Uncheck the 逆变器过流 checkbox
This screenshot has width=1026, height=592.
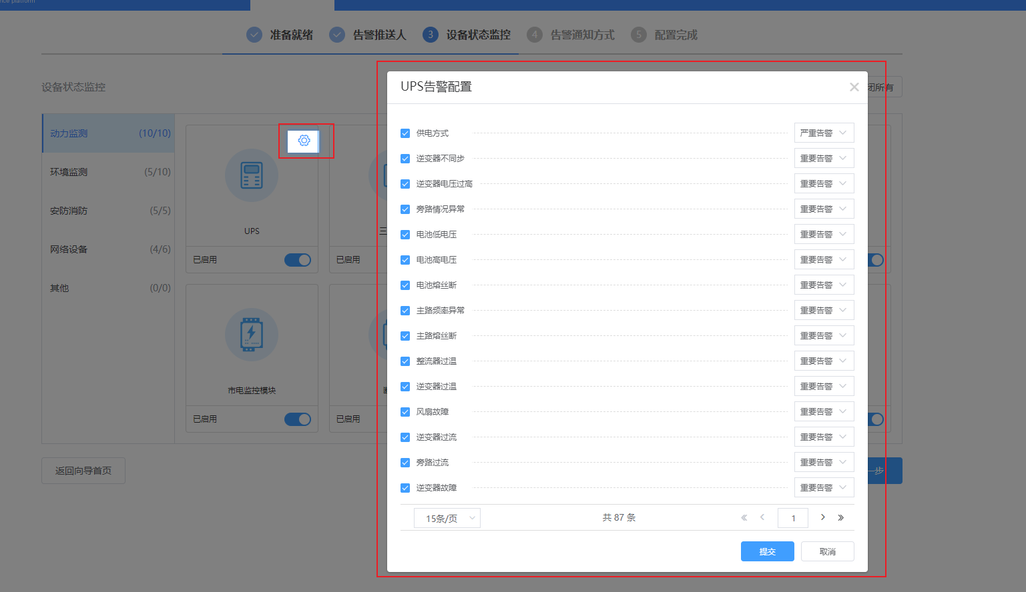pyautogui.click(x=405, y=437)
